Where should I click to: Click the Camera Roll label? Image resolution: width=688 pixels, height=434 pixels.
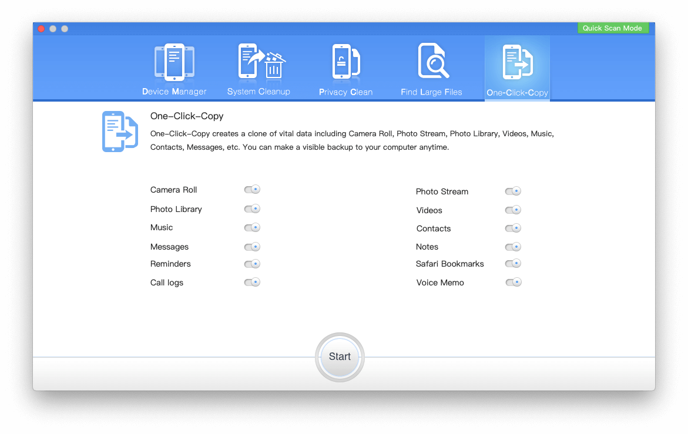coord(173,190)
